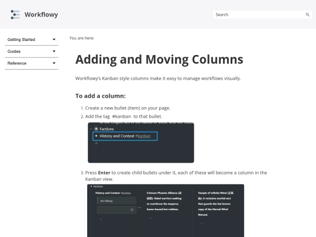
Task: Open the Reference dropdown arrow
Action: click(x=54, y=63)
